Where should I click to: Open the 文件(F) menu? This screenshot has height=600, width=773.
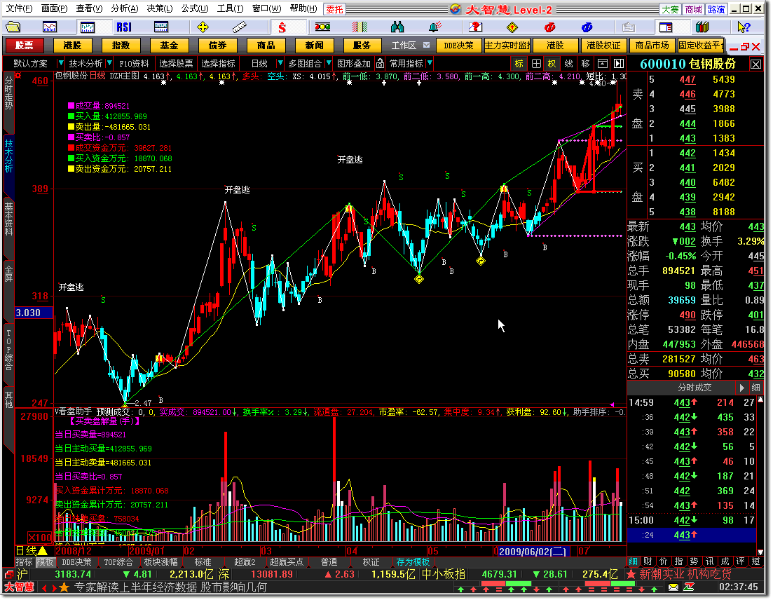(x=19, y=8)
